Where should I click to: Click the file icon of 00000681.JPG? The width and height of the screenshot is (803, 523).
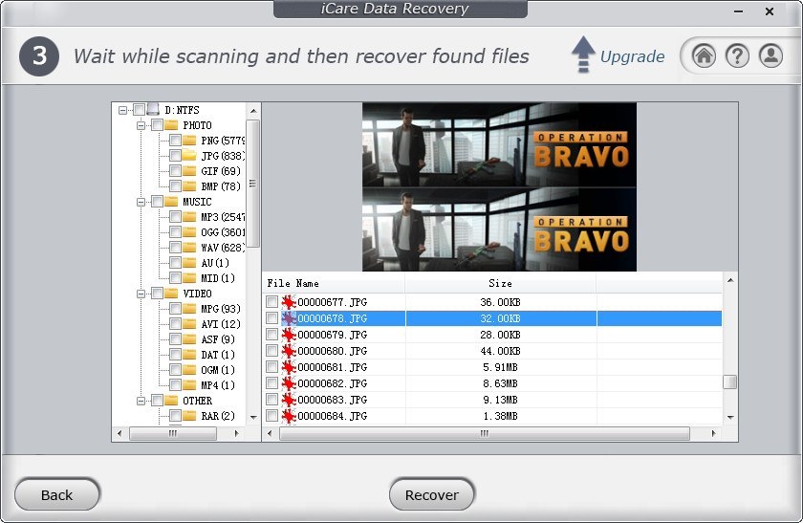[289, 367]
